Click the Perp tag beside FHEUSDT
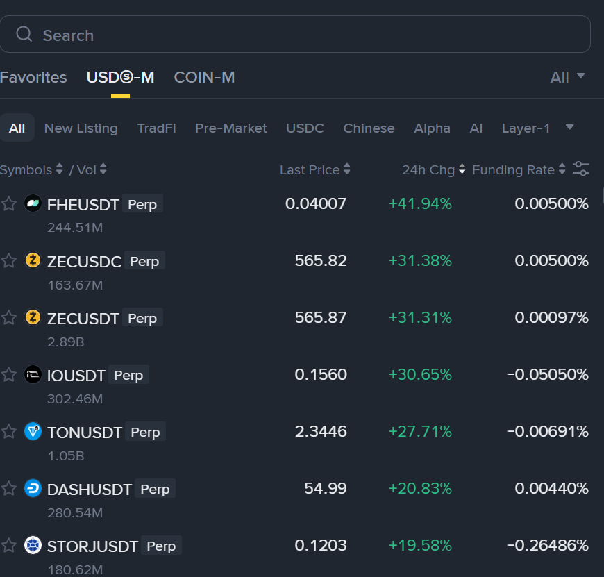 [x=142, y=203]
